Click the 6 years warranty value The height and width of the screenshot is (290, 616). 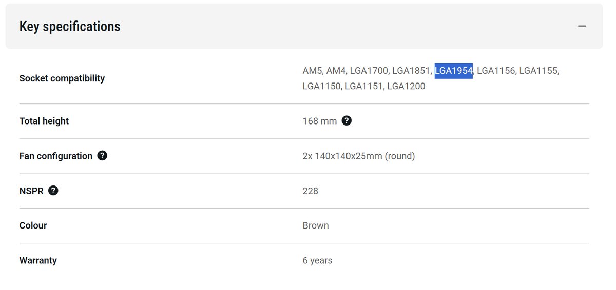pos(317,260)
